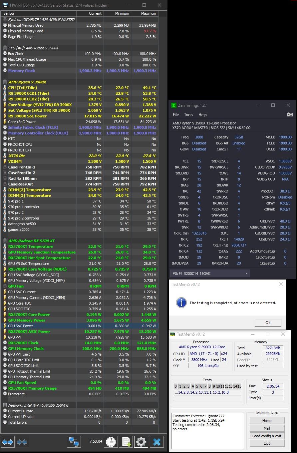
Task: Click the fan icon beside CaseRearOut
Action: tap(5, 184)
